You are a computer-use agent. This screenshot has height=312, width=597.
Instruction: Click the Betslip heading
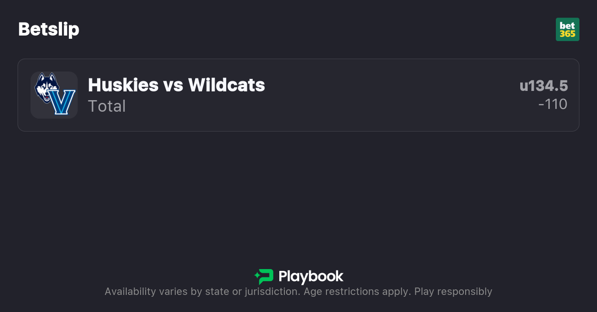tap(49, 30)
